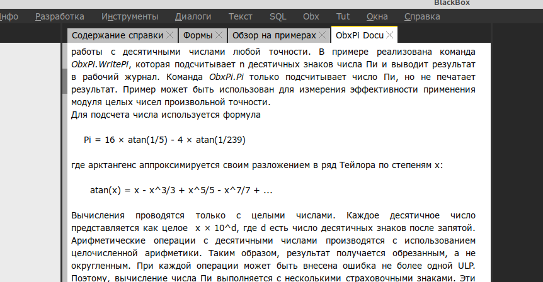Image resolution: width=543 pixels, height=282 pixels.
Task: Open the Разработка menu
Action: [x=59, y=16]
